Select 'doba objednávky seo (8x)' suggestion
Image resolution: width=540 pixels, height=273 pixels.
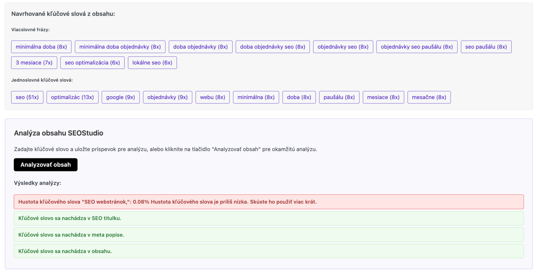pyautogui.click(x=273, y=47)
